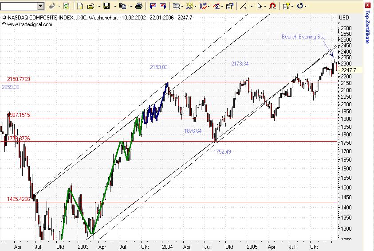
Task: Open the Top-Zertifikate side tab
Action: (367, 27)
